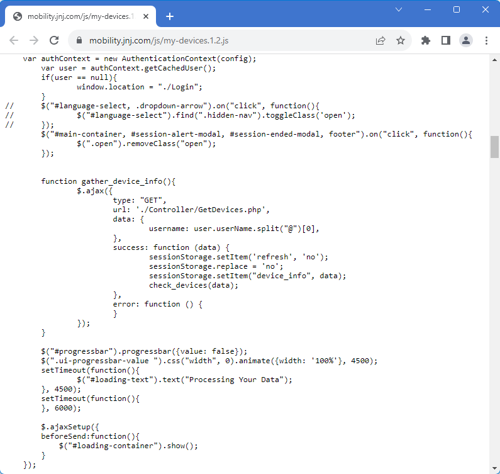Click 'sessionStorage.setItem('refresh', 'no');' line
The width and height of the screenshot is (500, 474).
coord(238,257)
